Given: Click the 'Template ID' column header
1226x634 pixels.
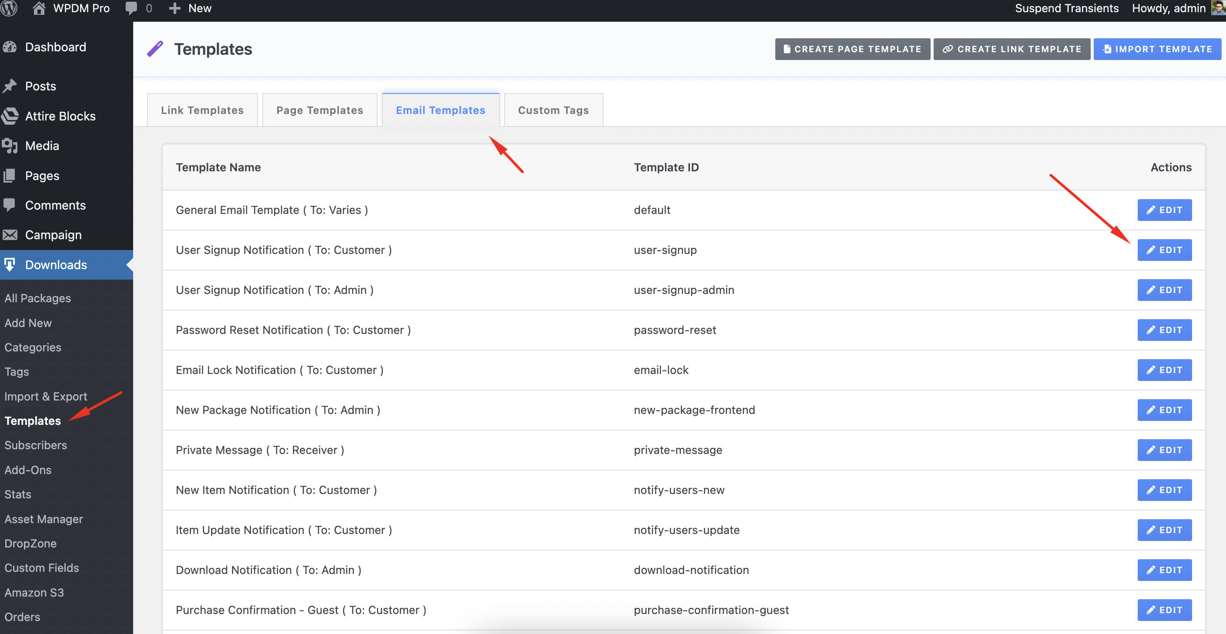Looking at the screenshot, I should 667,167.
